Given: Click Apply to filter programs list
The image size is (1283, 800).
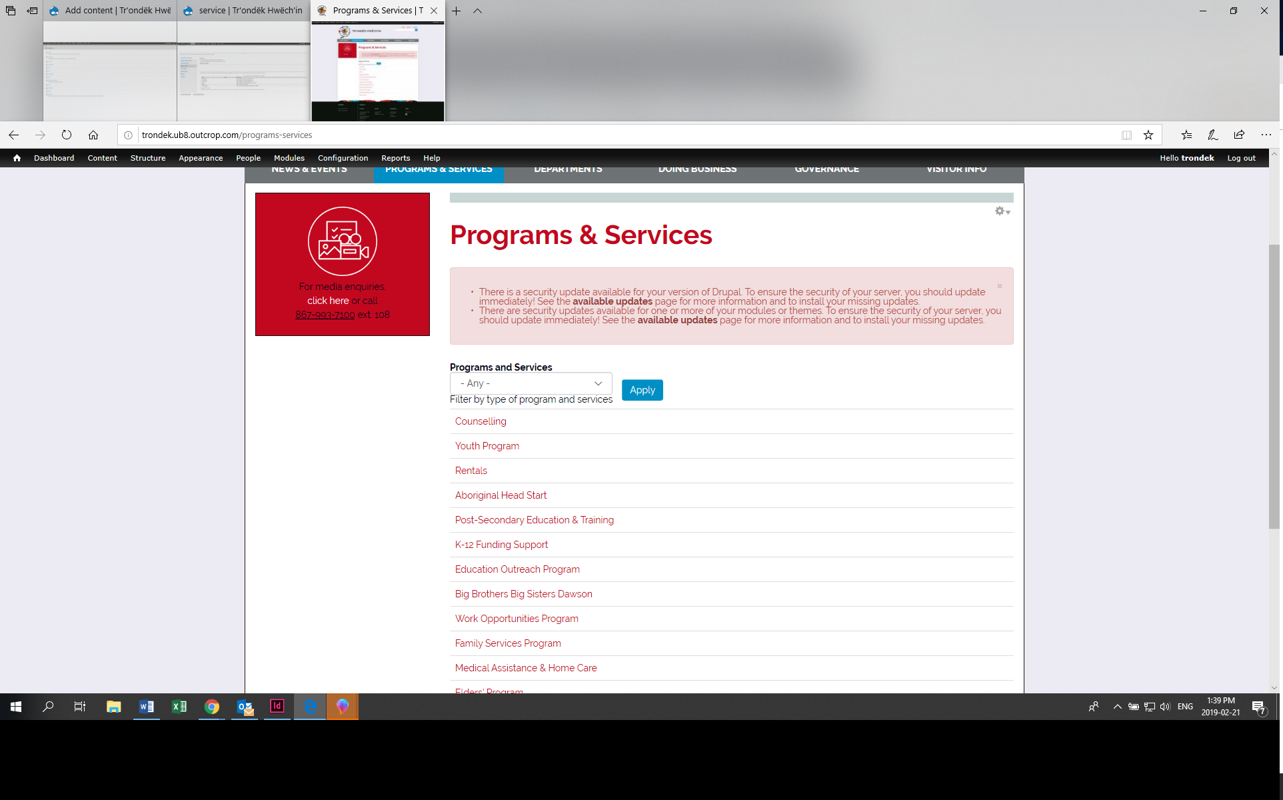Looking at the screenshot, I should coord(642,389).
